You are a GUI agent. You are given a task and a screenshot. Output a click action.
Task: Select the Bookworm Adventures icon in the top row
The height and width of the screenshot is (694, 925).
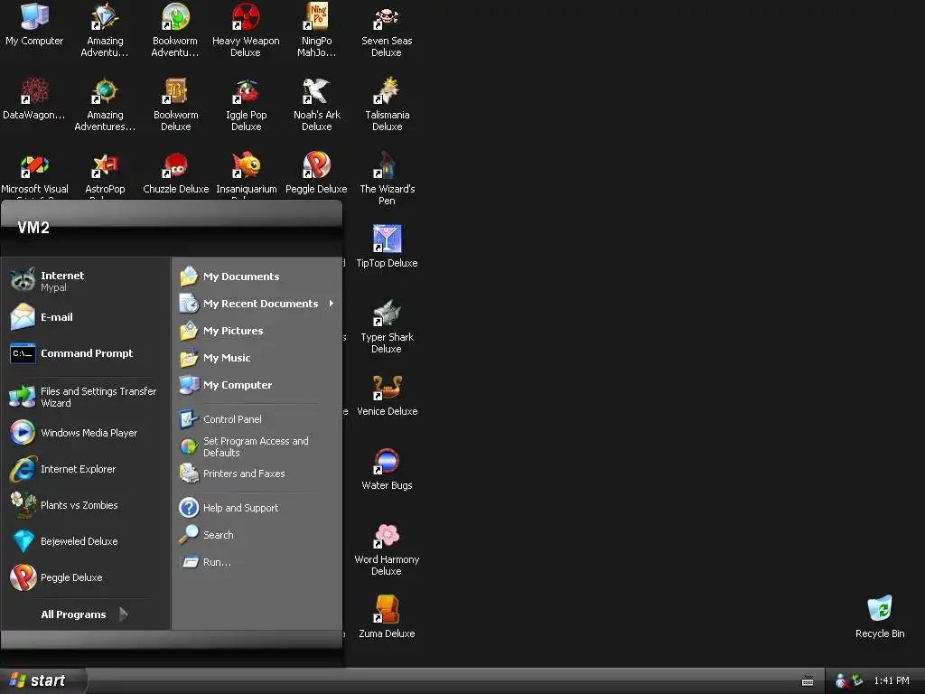(x=176, y=30)
